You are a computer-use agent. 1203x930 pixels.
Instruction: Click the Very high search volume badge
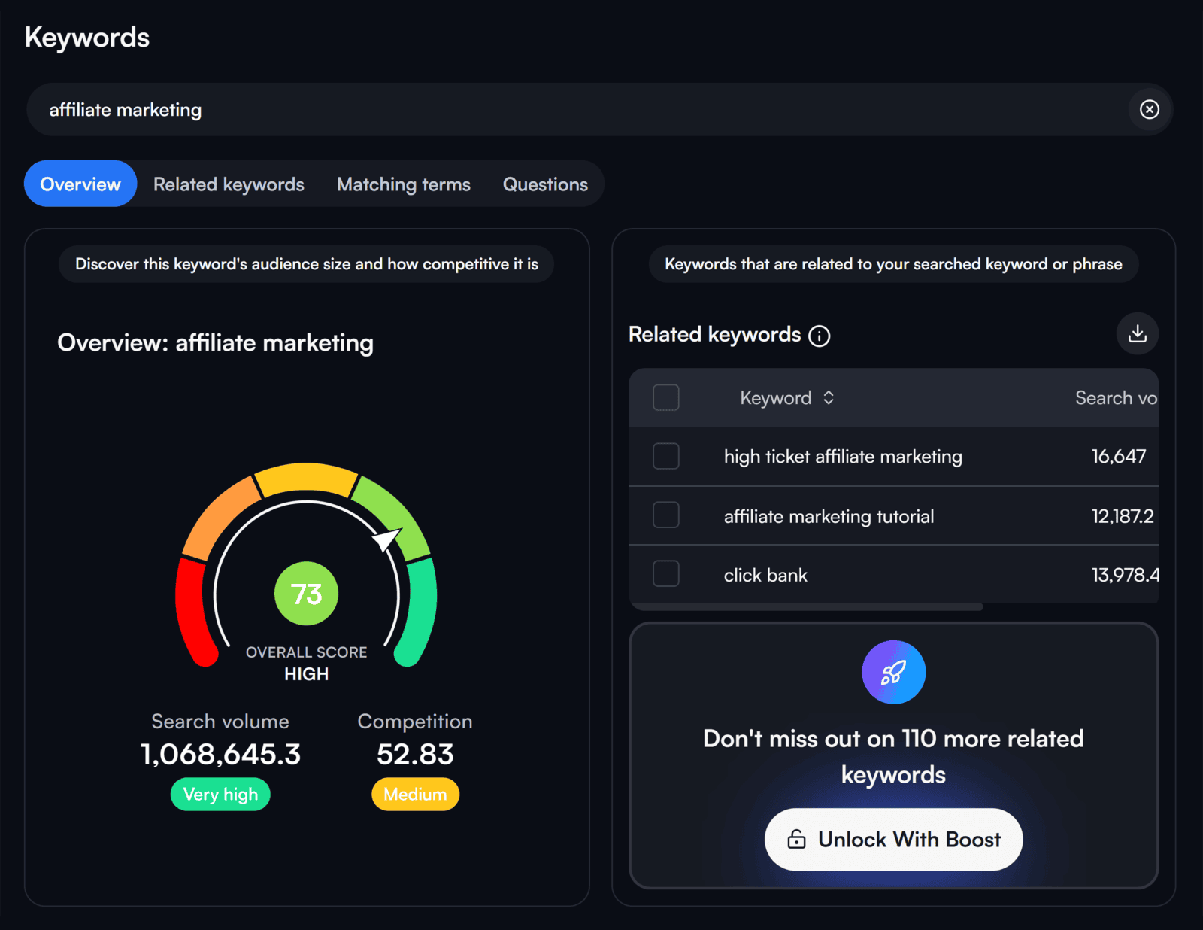point(220,794)
